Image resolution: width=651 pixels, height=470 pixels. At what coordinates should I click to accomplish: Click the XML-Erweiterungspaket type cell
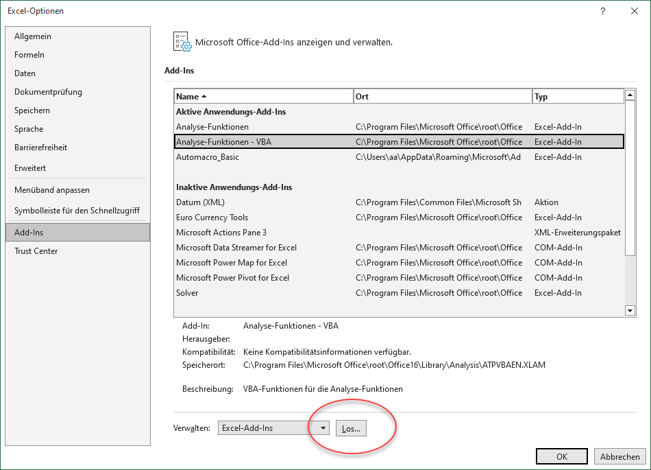pyautogui.click(x=578, y=233)
